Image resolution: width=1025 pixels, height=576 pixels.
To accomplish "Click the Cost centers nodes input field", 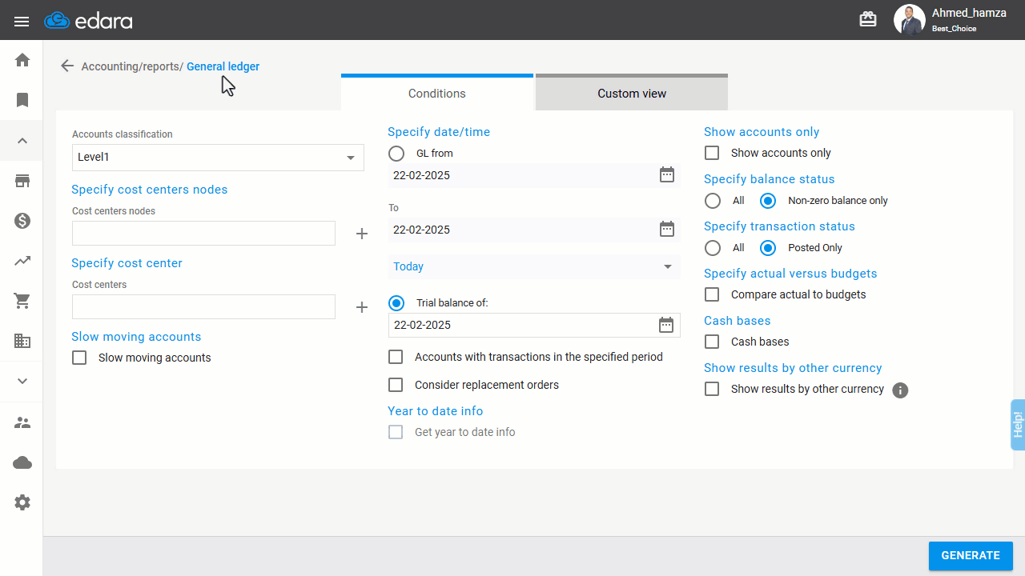I will coord(203,233).
